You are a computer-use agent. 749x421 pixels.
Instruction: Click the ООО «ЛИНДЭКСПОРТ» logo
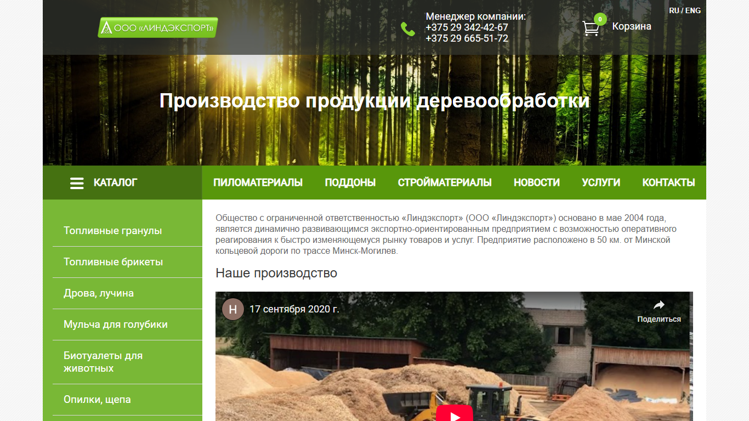158,27
